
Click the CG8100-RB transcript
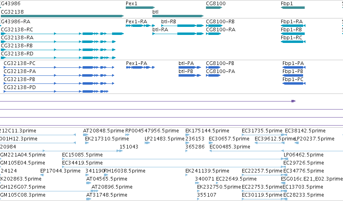[x=214, y=26]
